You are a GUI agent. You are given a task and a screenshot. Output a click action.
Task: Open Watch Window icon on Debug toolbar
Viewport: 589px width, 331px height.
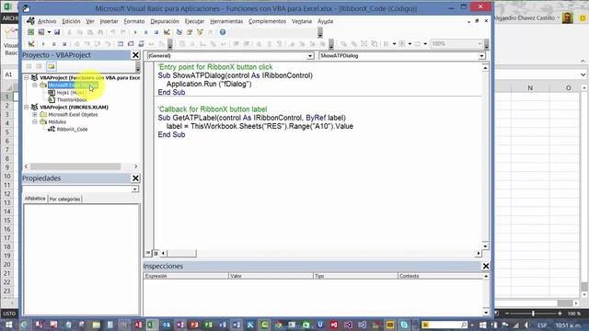pos(141,44)
